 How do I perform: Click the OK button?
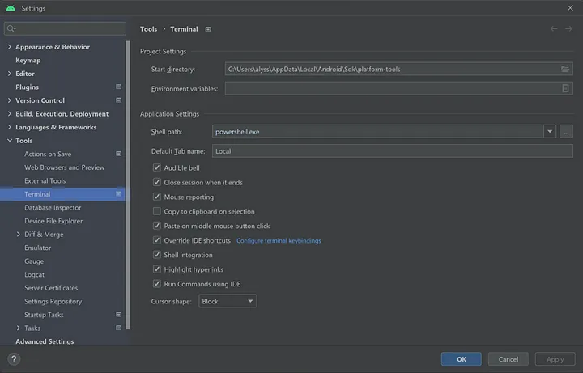pyautogui.click(x=461, y=359)
